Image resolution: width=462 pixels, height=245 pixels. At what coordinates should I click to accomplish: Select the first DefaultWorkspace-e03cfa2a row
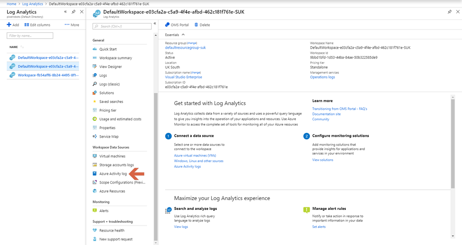tap(43, 57)
